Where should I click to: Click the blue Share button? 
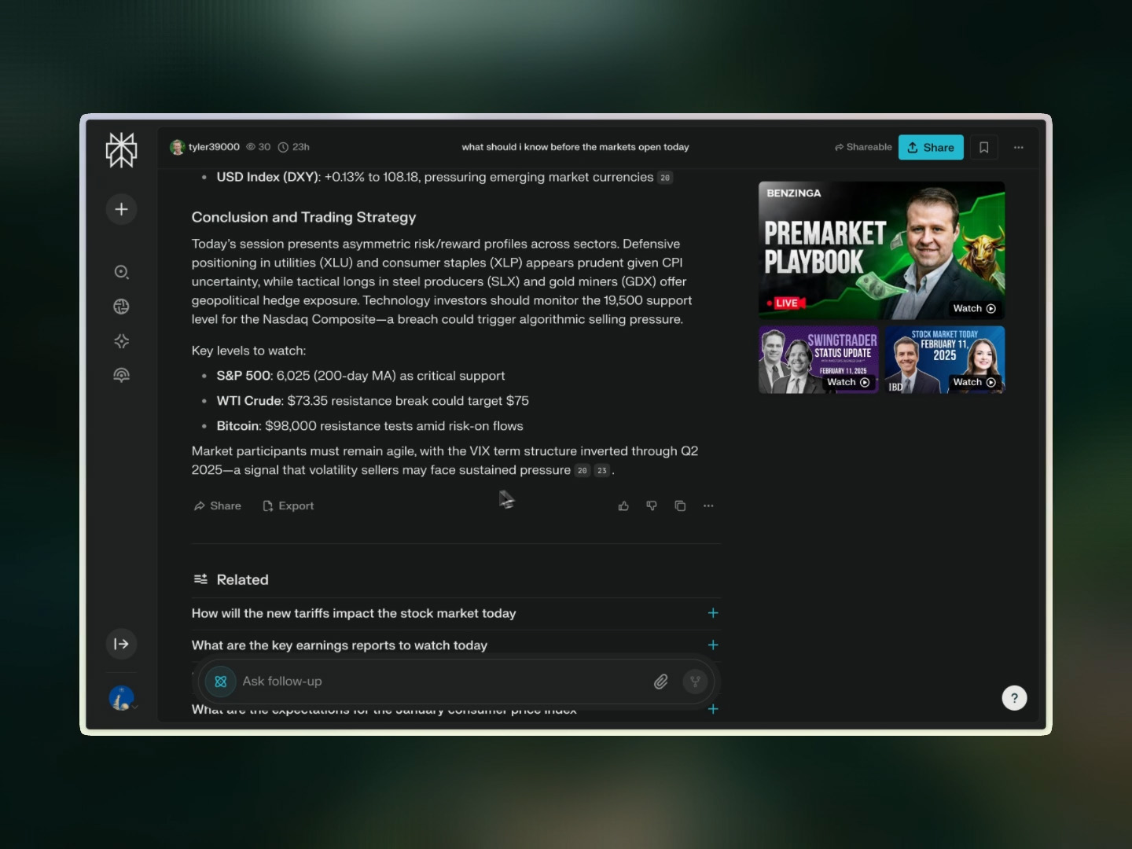tap(931, 147)
